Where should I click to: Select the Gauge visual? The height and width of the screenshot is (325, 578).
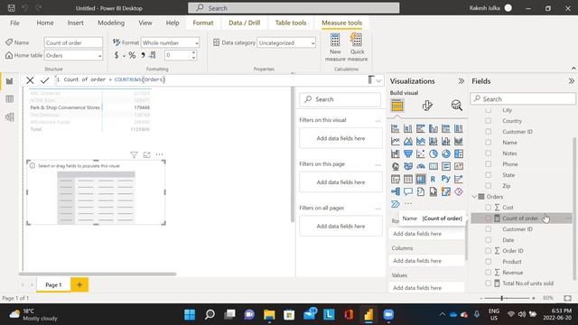click(x=421, y=166)
